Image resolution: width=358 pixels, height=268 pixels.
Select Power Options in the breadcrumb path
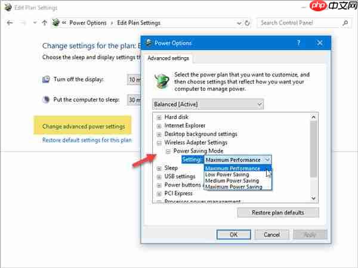pos(88,23)
